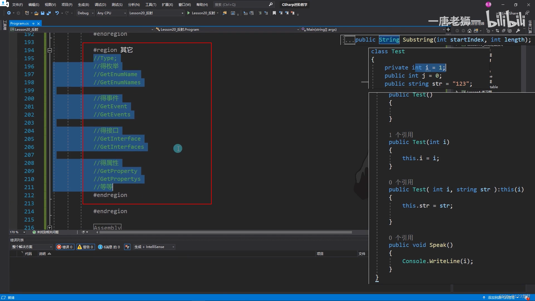Image resolution: width=535 pixels, height=301 pixels.
Task: Click the 项目 column header
Action: click(320, 254)
